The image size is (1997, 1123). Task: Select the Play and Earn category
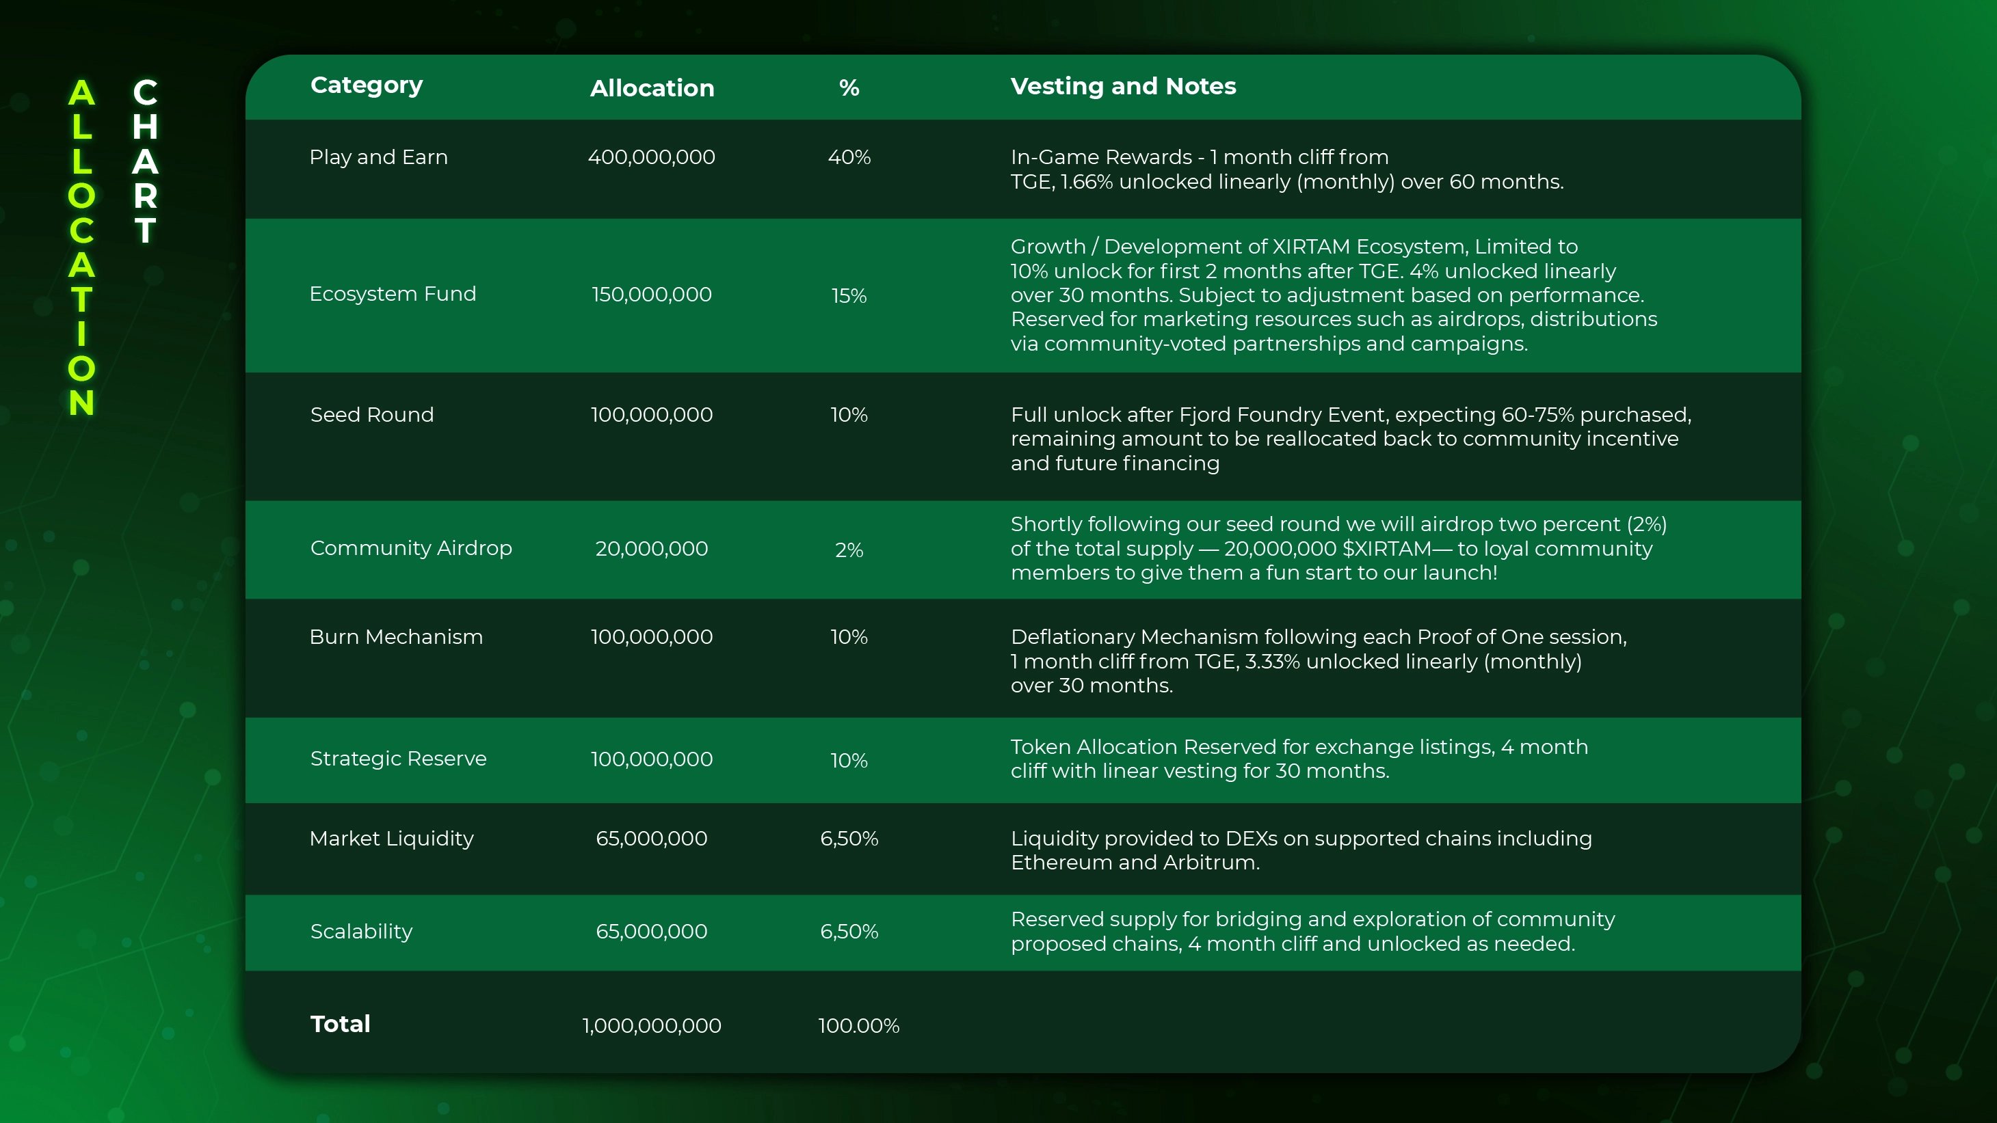click(x=378, y=157)
